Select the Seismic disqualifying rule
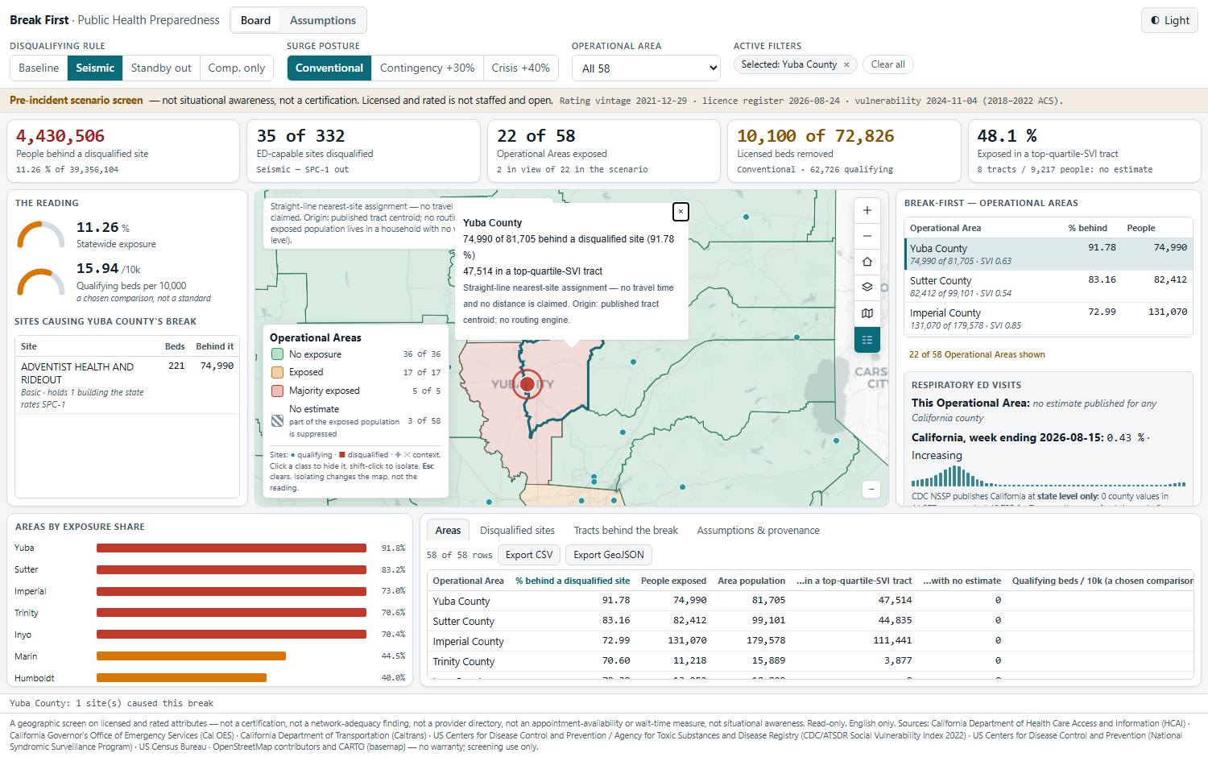Screen dimensions: 1208x757 [95, 68]
